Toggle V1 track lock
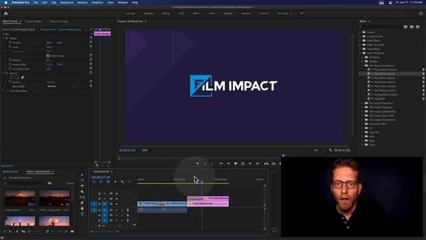426x240 pixels. coord(99,204)
